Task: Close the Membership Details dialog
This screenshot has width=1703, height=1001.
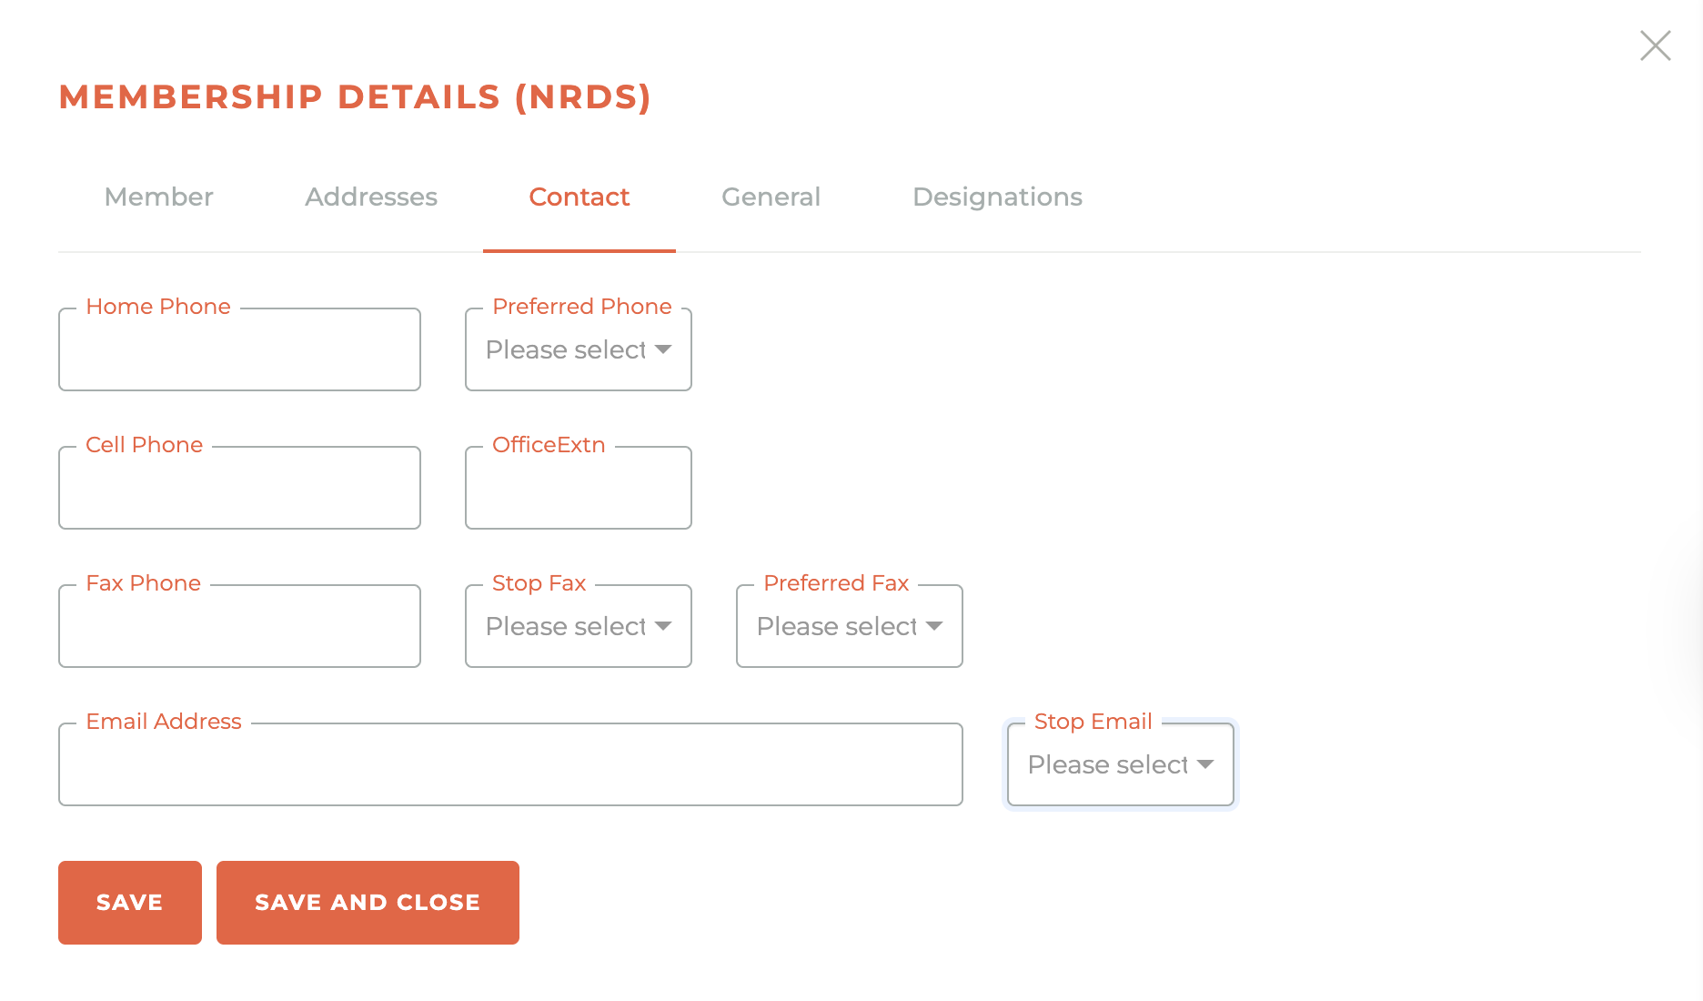Action: pyautogui.click(x=1655, y=45)
